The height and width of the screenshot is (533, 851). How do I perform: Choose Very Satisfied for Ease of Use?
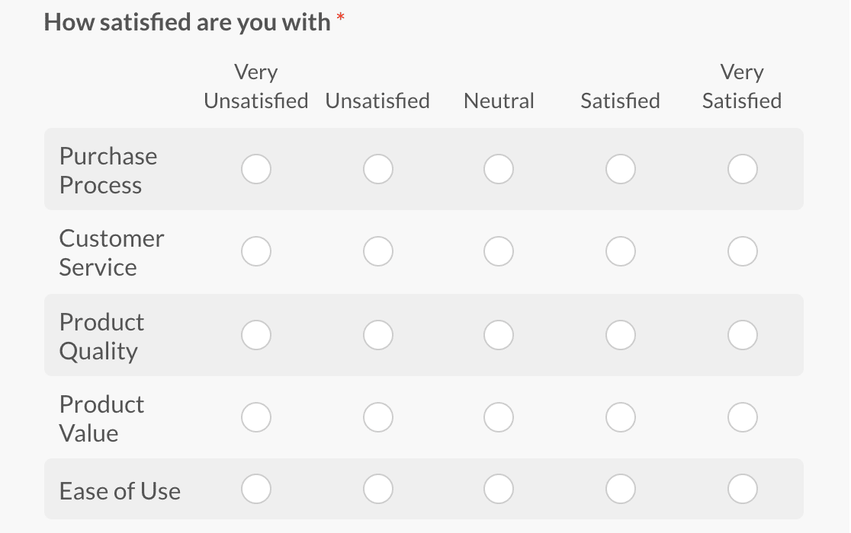(742, 489)
